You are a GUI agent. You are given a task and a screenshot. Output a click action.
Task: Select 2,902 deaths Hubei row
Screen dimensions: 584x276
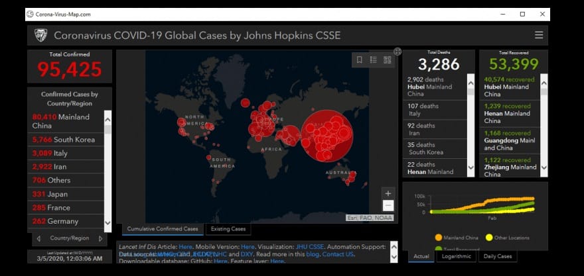[435, 87]
